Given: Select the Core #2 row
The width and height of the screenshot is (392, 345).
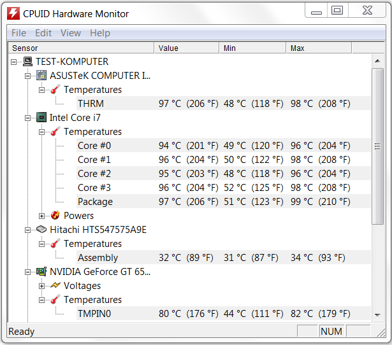Looking at the screenshot, I should point(223,173).
